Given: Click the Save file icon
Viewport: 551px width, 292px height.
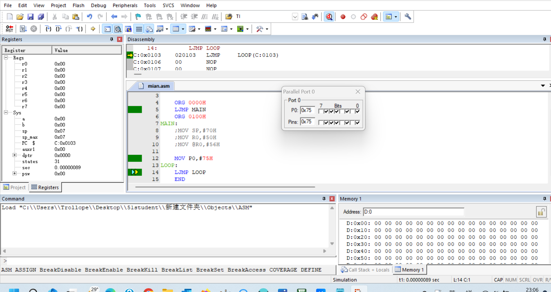Looking at the screenshot, I should (x=30, y=17).
